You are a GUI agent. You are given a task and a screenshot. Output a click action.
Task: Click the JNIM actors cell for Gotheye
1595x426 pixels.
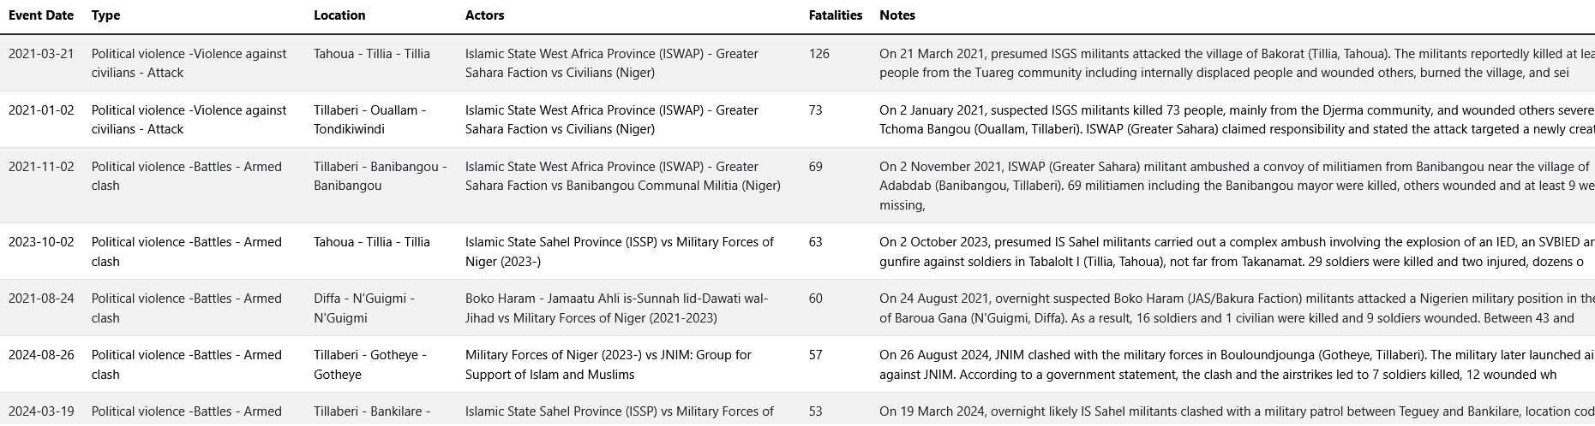(x=609, y=364)
